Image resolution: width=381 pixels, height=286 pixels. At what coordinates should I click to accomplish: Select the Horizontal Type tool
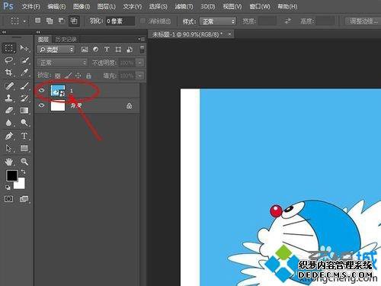24,136
